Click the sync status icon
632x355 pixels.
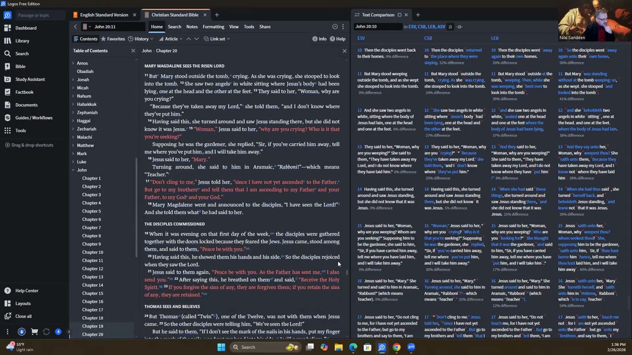tap(46, 332)
